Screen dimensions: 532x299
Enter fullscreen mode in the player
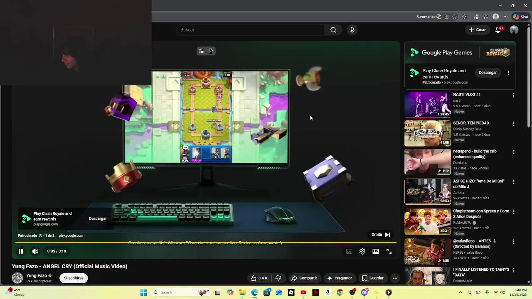click(389, 251)
